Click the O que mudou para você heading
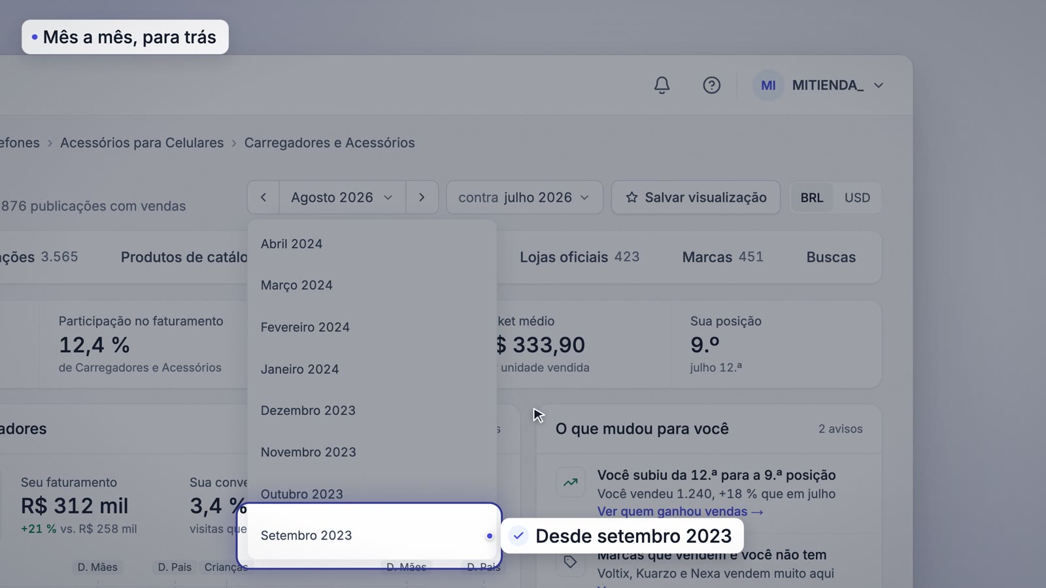Image resolution: width=1046 pixels, height=588 pixels. (642, 429)
